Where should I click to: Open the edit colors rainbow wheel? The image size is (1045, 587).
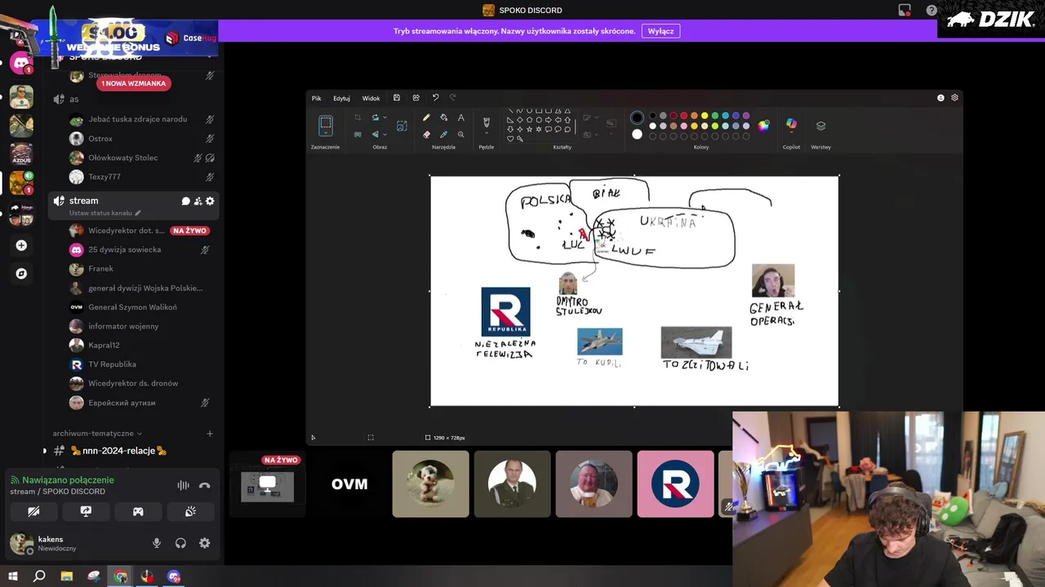point(763,126)
